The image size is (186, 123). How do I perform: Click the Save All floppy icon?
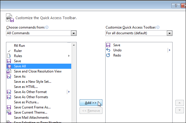click(9, 66)
